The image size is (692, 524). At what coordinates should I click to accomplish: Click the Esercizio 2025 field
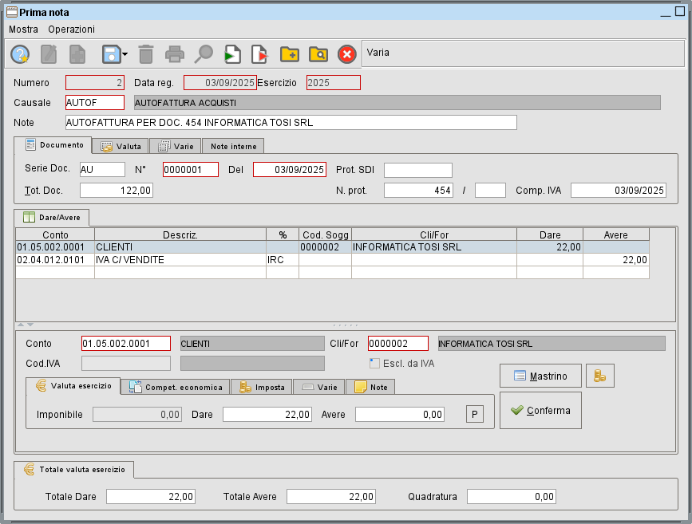pyautogui.click(x=333, y=82)
